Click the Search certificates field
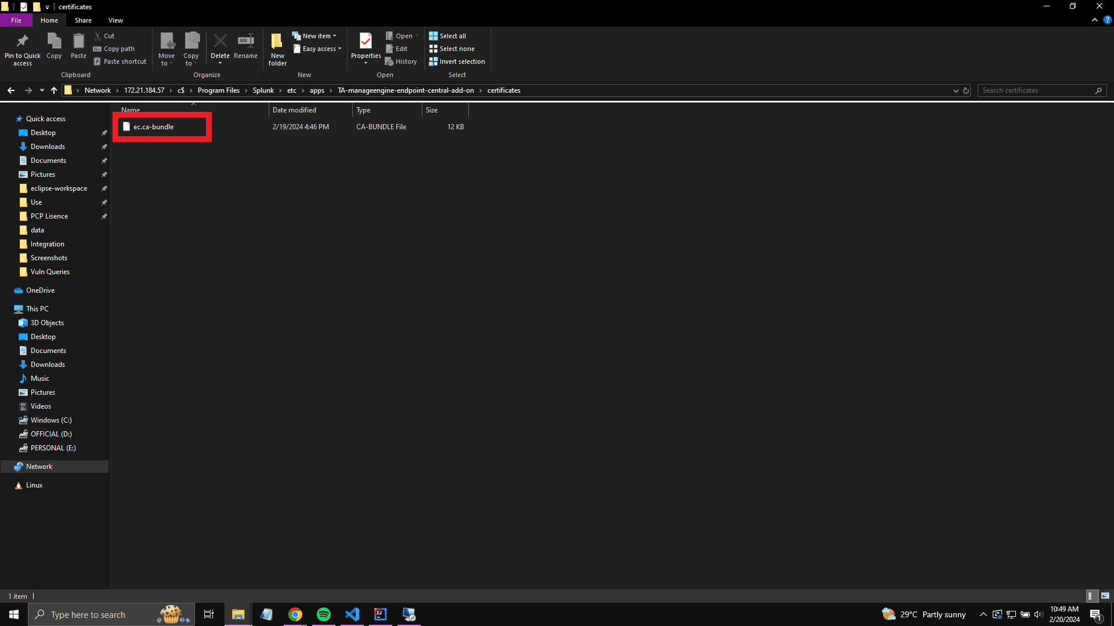The image size is (1114, 626). click(1036, 90)
